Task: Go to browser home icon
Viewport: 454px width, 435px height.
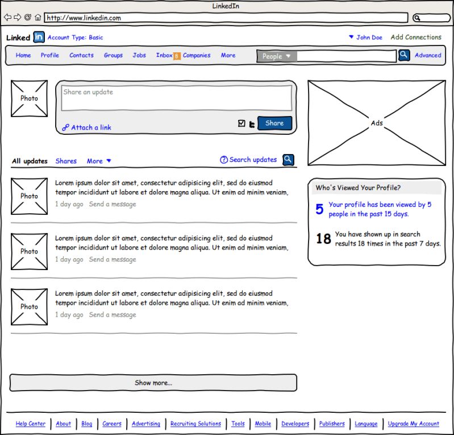Action: pos(38,18)
